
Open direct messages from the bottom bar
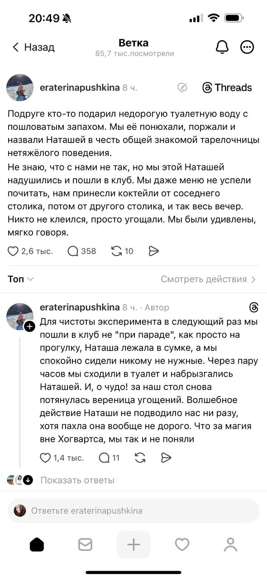click(85, 545)
